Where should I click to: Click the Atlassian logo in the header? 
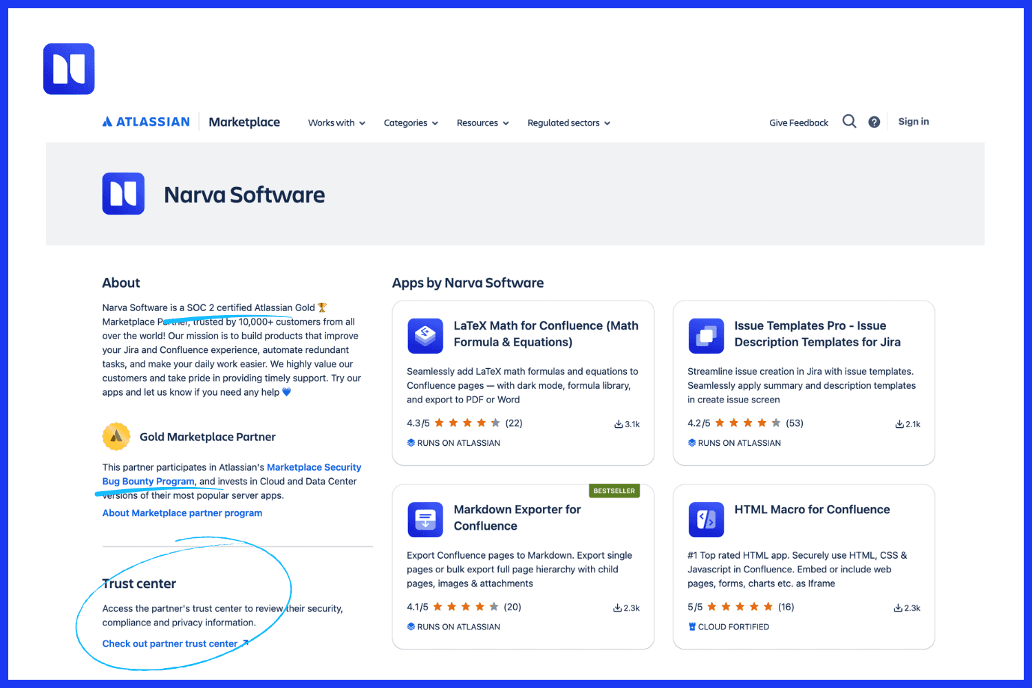[146, 122]
